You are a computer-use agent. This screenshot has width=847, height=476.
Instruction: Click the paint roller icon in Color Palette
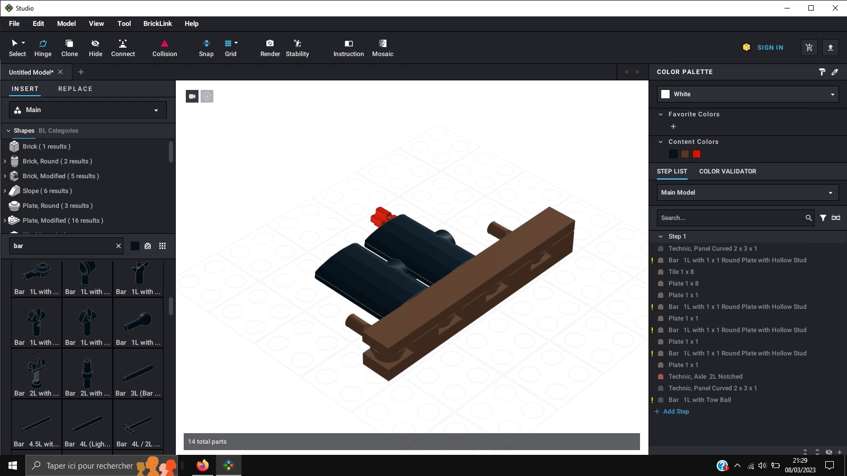pos(822,72)
